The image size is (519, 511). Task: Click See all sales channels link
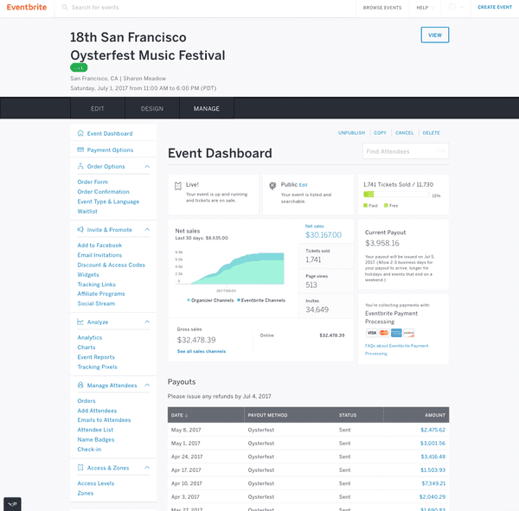pyautogui.click(x=202, y=351)
